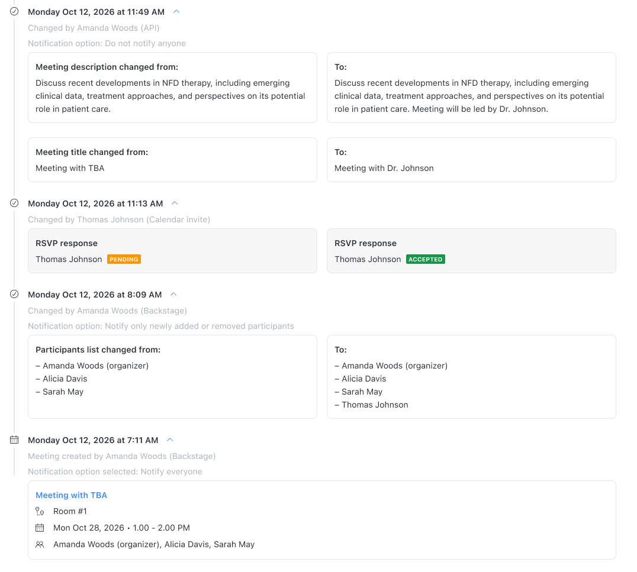Select the 'Monday Oct 12, 2026 at 11:13 AM' heading
This screenshot has height=572, width=637.
tap(95, 203)
